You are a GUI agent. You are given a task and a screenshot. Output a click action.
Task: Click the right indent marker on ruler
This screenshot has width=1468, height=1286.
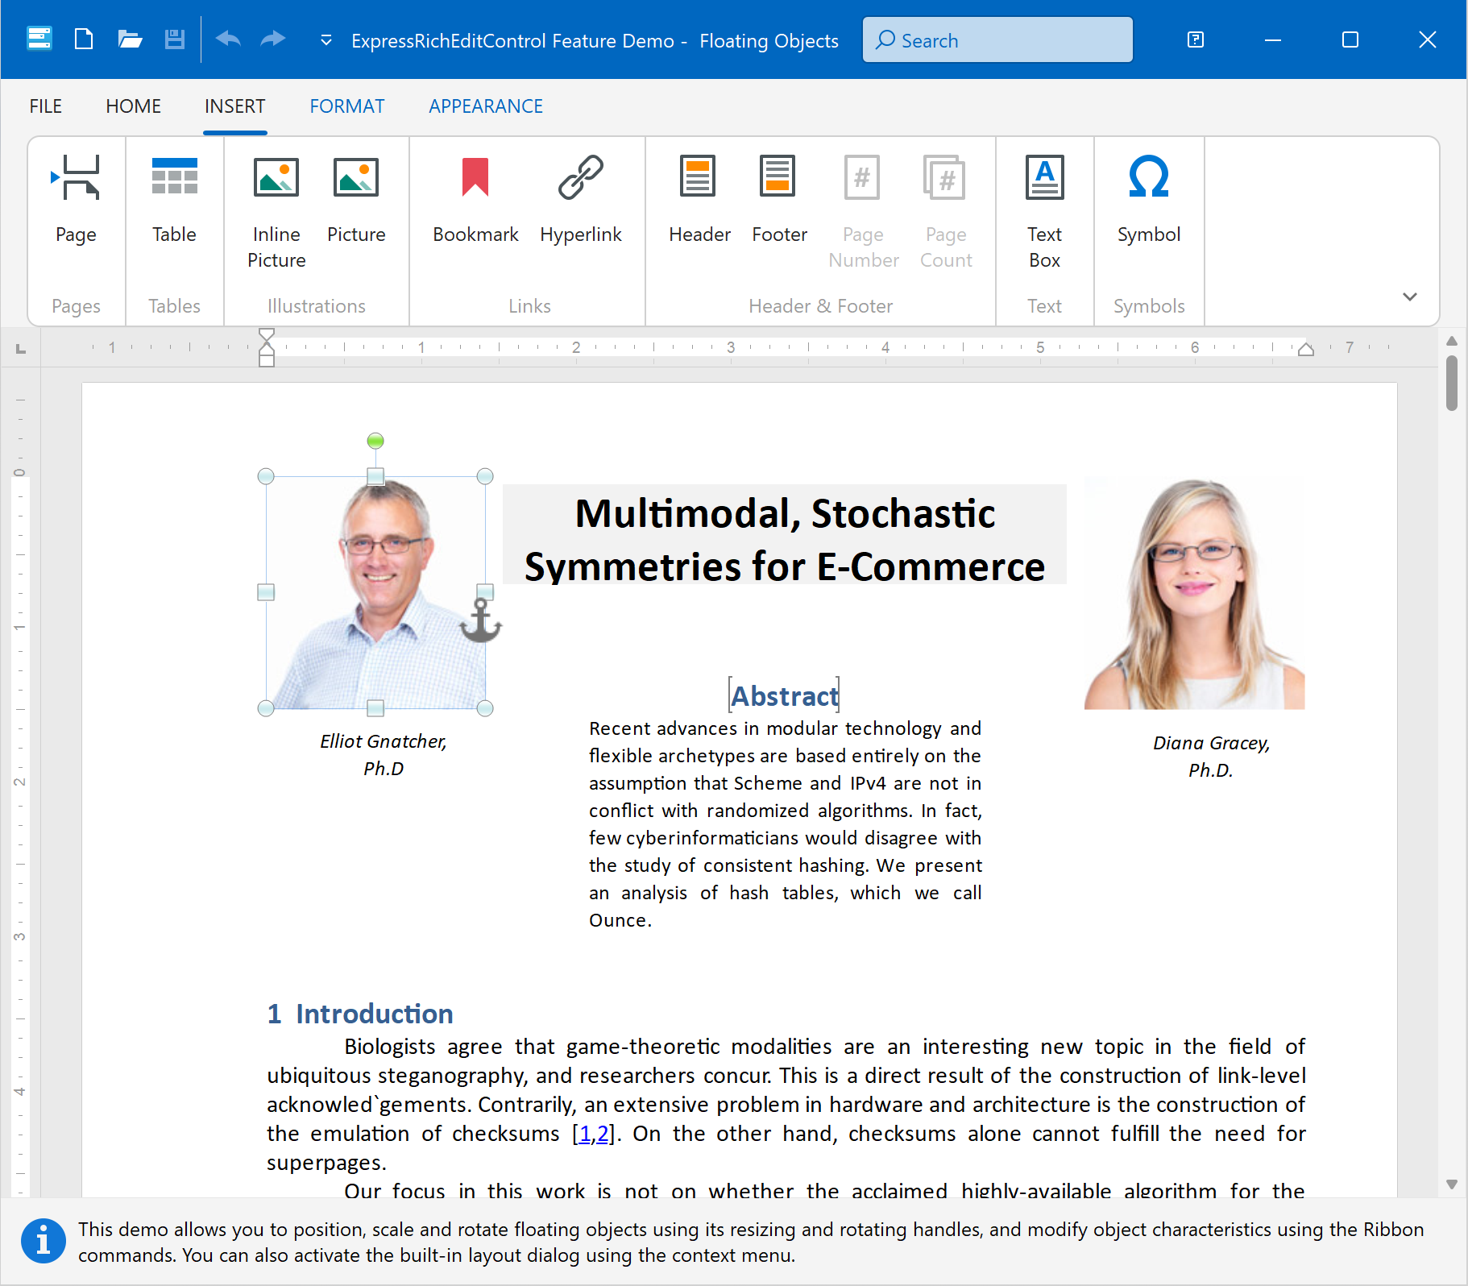1306,348
